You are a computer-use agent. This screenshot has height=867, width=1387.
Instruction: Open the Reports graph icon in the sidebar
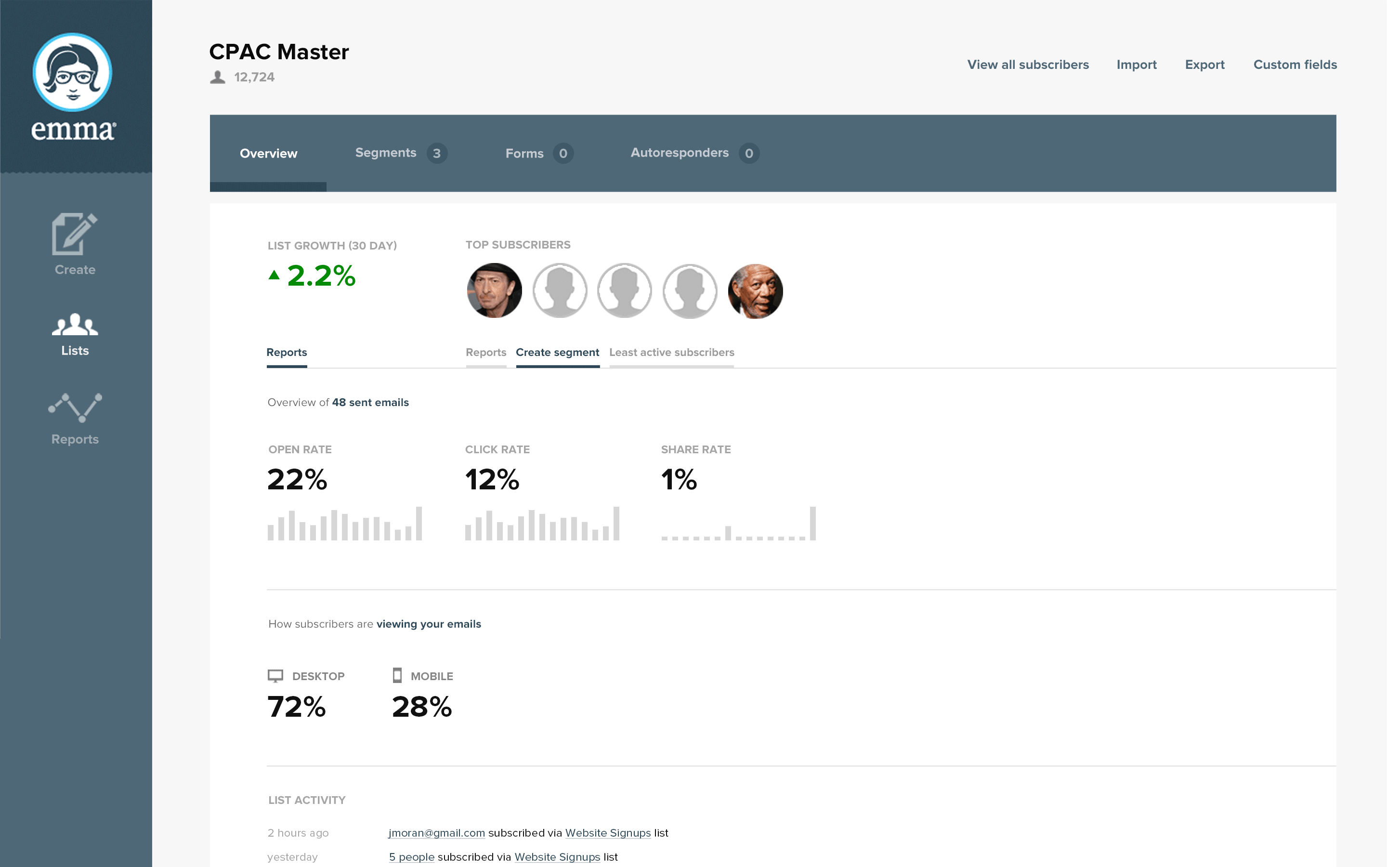pos(75,407)
